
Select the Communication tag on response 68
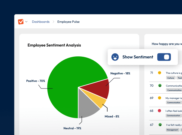click(173, 115)
